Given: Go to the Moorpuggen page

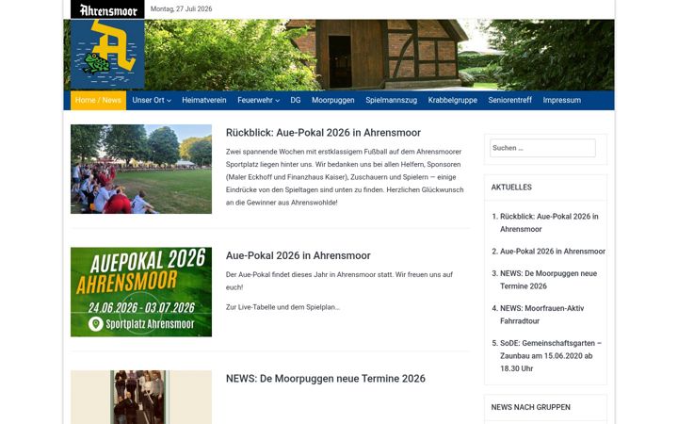Looking at the screenshot, I should [x=333, y=100].
